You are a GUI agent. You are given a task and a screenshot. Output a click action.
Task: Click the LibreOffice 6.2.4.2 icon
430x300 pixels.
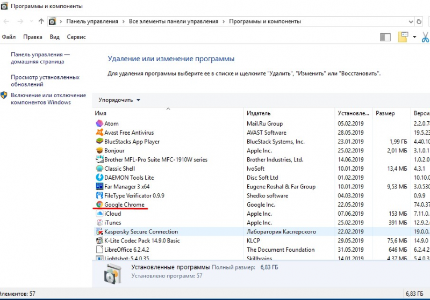(99, 250)
